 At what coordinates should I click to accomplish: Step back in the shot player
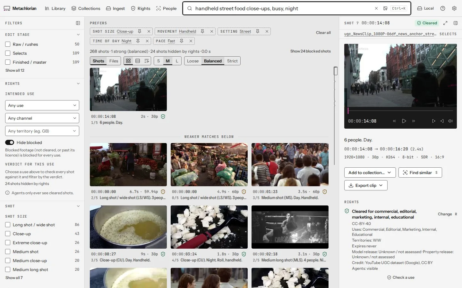[394, 121]
